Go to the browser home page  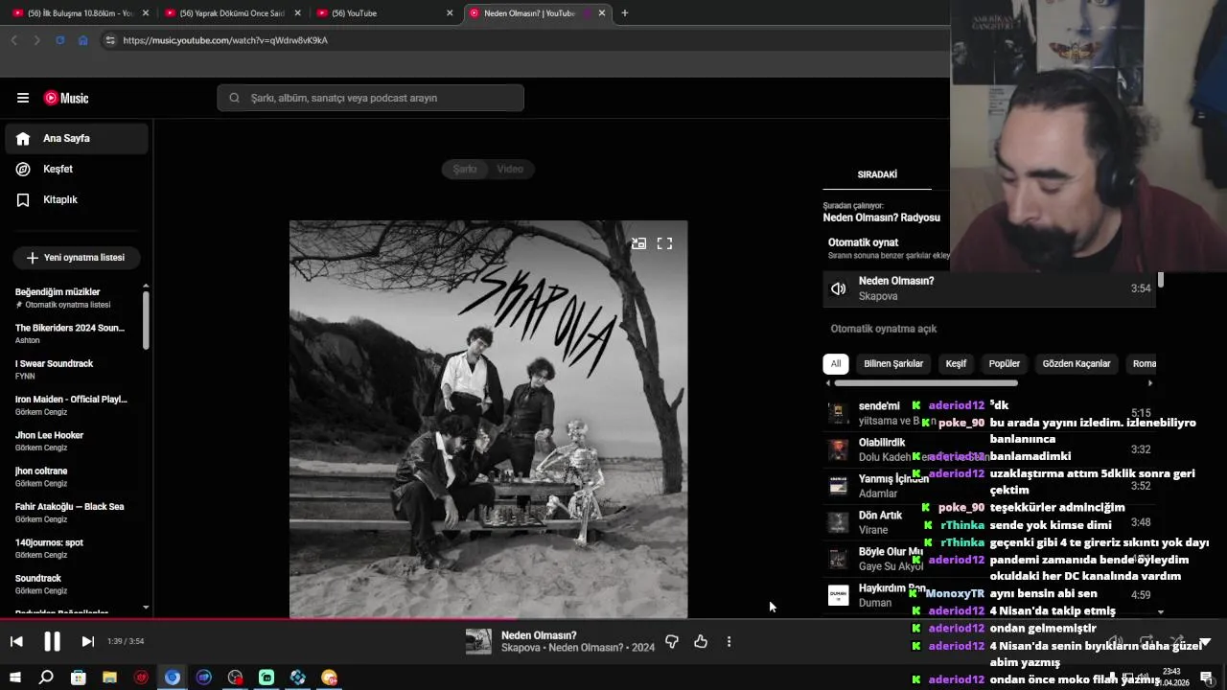(82, 40)
